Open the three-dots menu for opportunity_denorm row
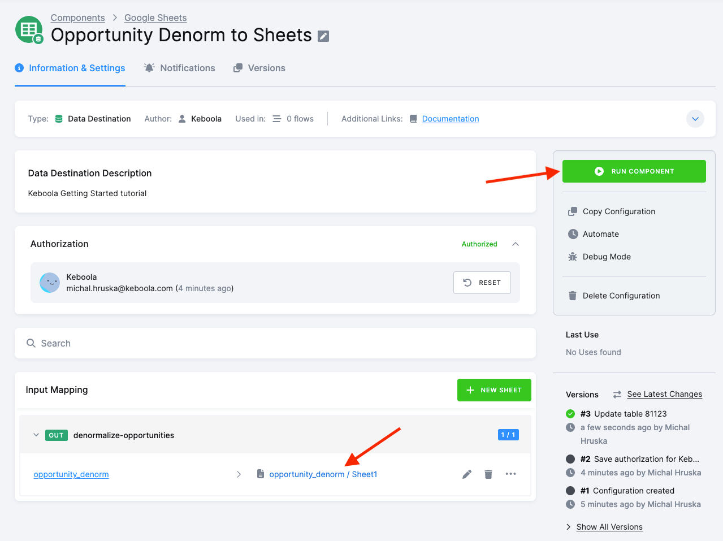This screenshot has width=723, height=541. 511,474
